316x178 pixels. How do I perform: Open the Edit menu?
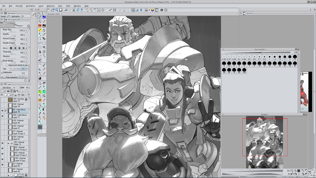11,6
